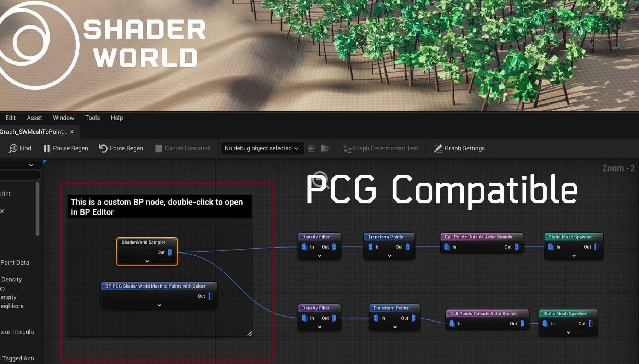The image size is (639, 364).
Task: Click In pin of upper Cull Points Outside Actor Bounds
Action: click(447, 247)
